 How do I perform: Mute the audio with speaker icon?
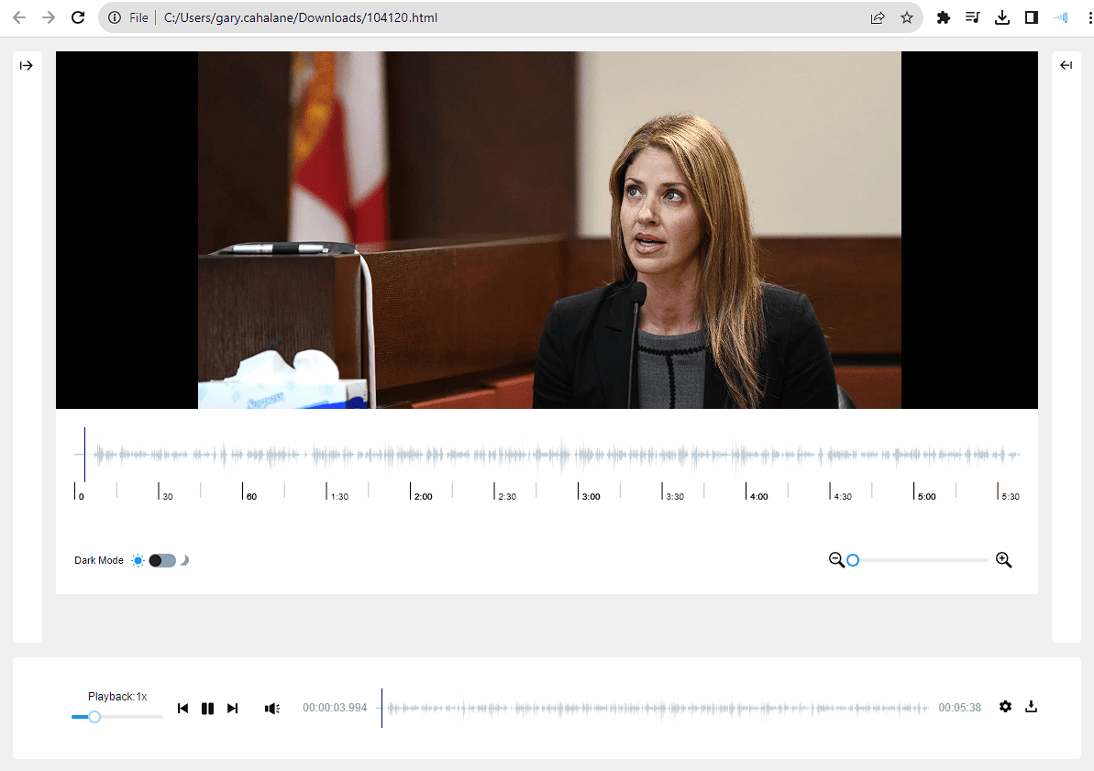(x=272, y=709)
